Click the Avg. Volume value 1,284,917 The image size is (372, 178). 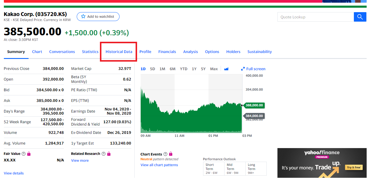(x=54, y=143)
